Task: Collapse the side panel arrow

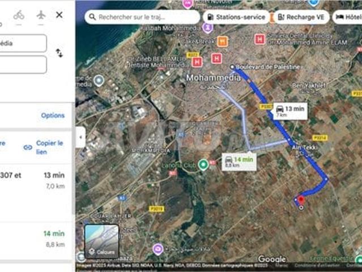Action: pyautogui.click(x=80, y=137)
